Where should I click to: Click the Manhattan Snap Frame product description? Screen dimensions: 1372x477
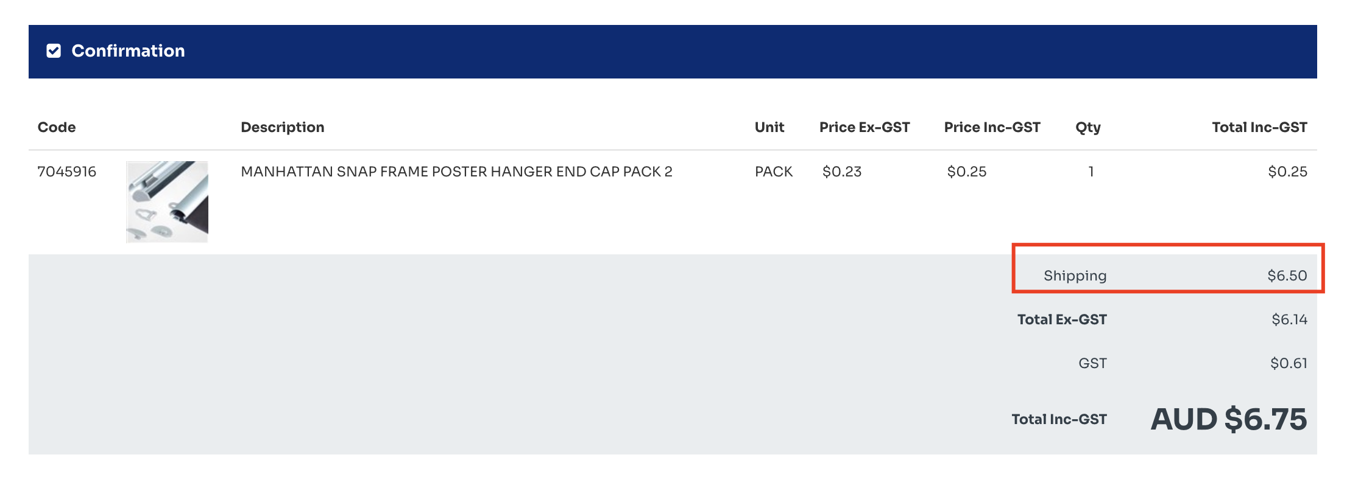(x=456, y=172)
